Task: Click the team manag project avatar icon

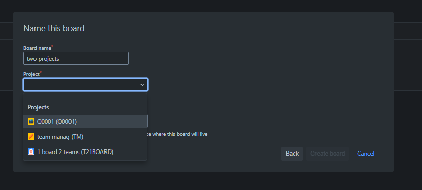Action: (x=31, y=137)
